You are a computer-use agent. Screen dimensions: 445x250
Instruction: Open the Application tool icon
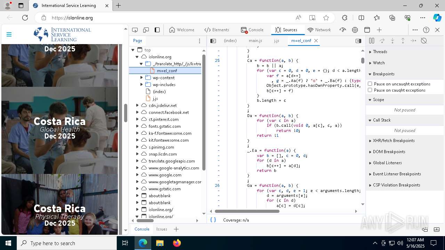click(367, 30)
